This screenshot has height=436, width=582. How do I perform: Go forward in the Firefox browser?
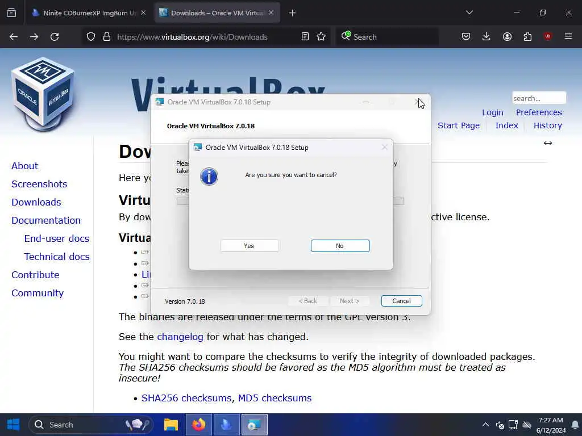34,37
